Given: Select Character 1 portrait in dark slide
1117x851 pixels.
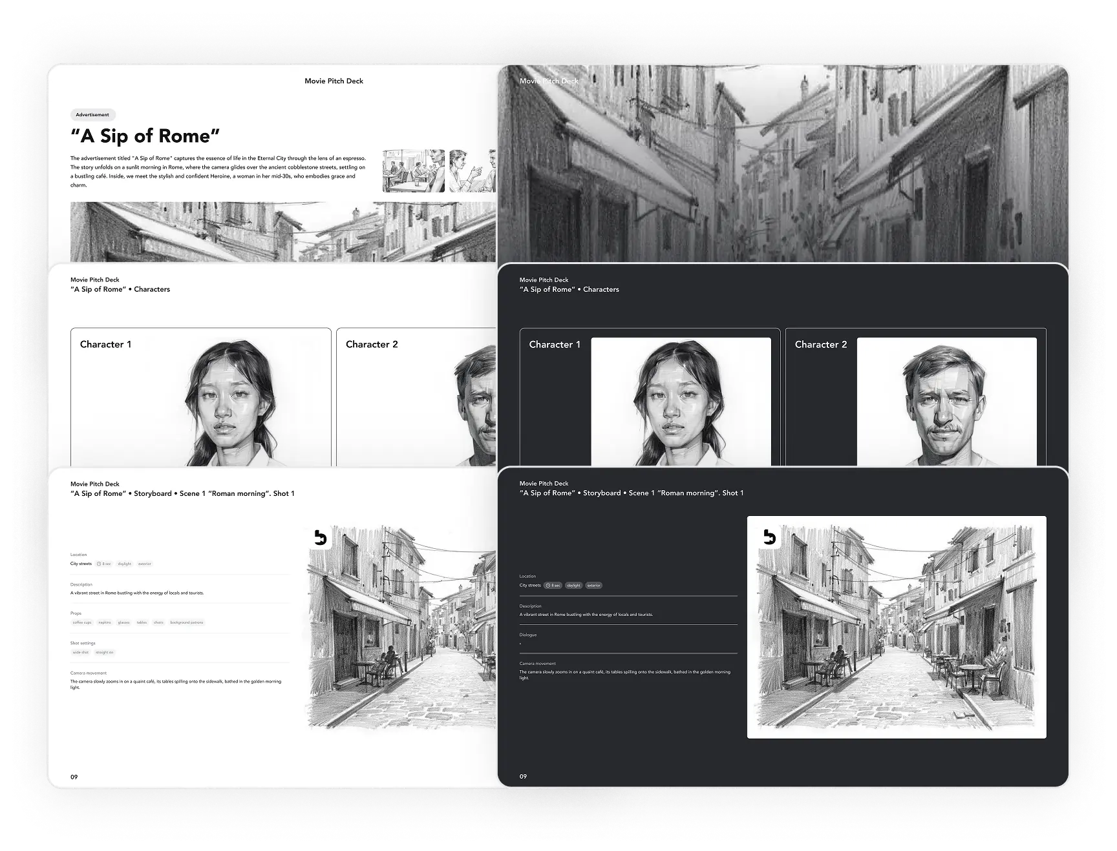Looking at the screenshot, I should 681,402.
